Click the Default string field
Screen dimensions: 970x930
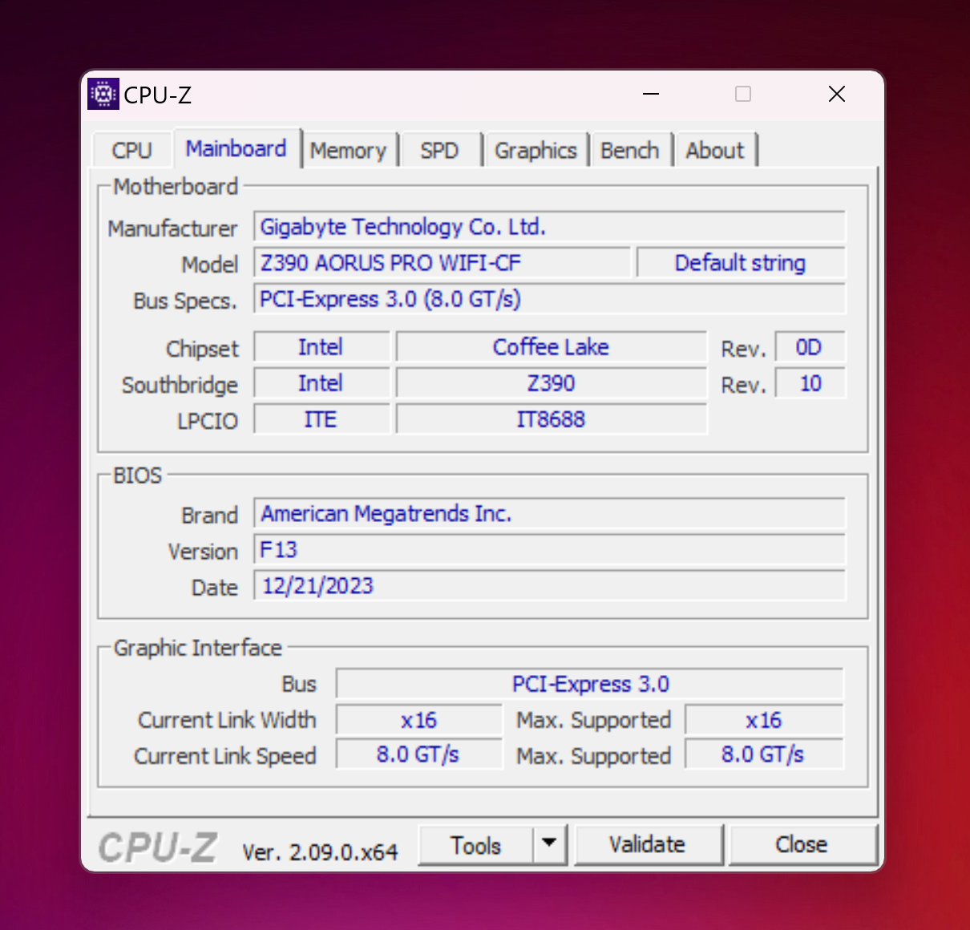(741, 263)
